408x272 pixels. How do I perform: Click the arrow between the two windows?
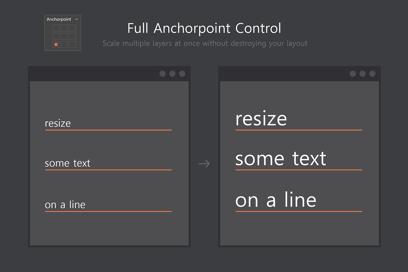click(x=204, y=164)
